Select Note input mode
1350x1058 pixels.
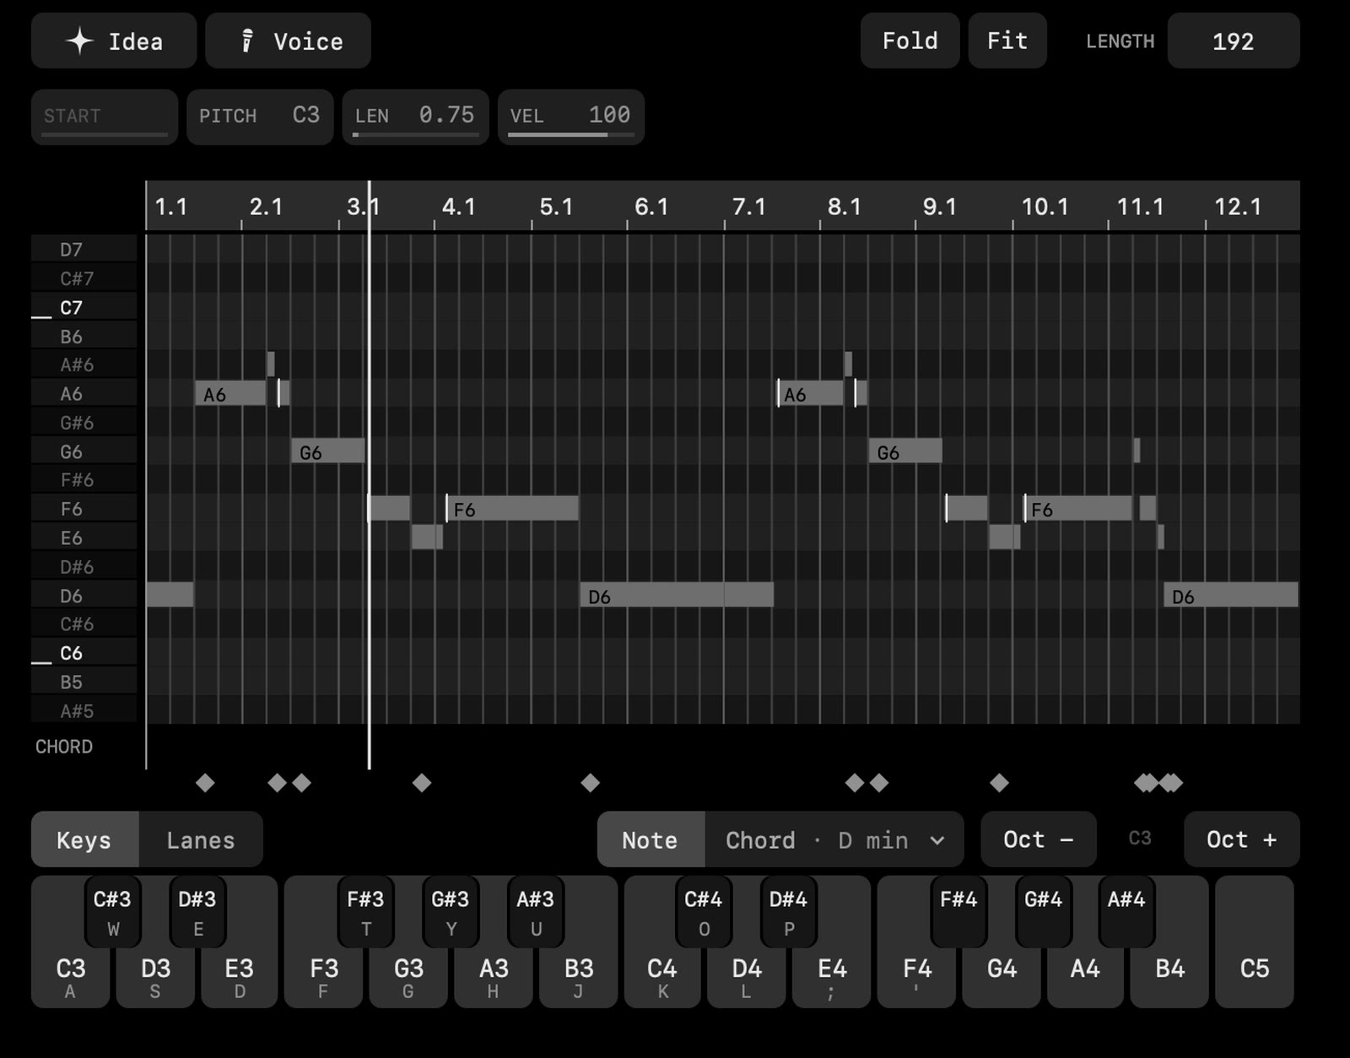coord(651,839)
